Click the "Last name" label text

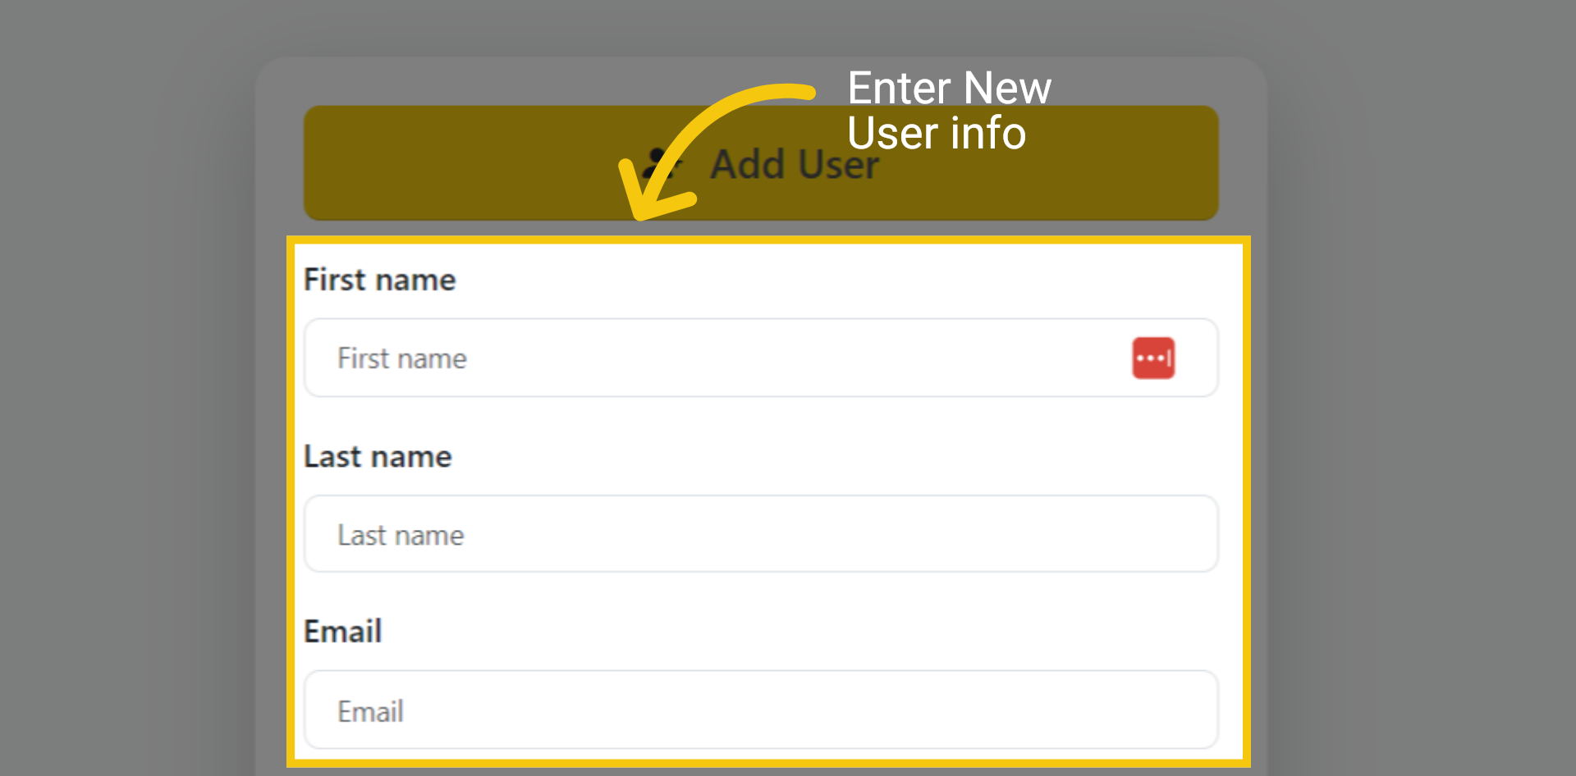(x=378, y=456)
